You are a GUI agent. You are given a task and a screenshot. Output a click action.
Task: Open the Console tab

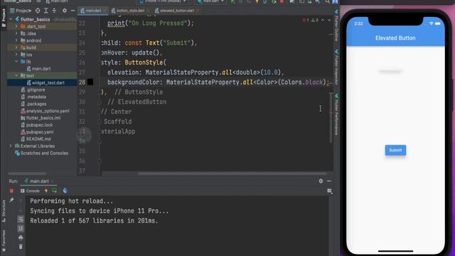coord(30,191)
